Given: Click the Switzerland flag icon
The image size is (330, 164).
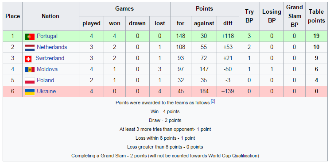Looking at the screenshot, I should click(28, 59).
